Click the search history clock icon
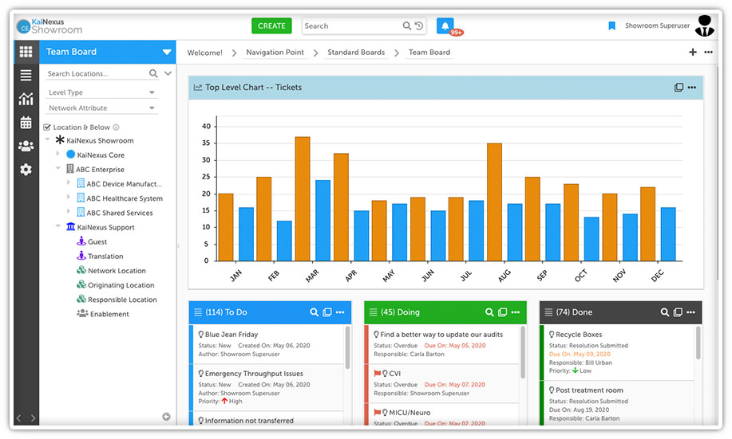The image size is (732, 439). (419, 25)
